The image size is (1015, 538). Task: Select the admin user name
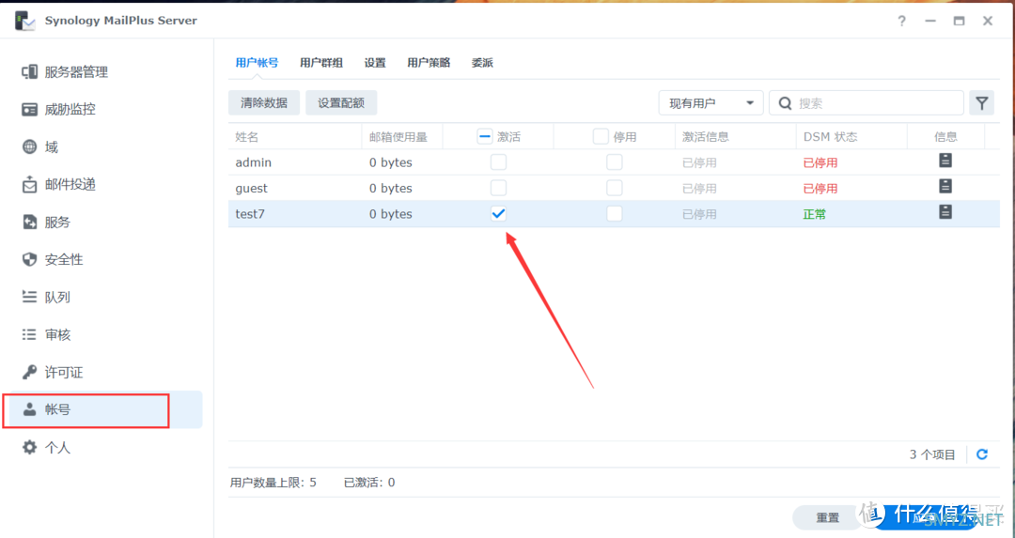pos(254,162)
